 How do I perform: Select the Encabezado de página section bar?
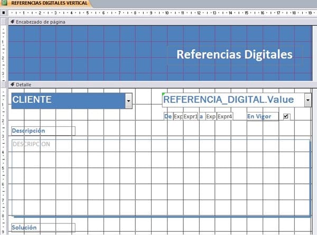coord(162,22)
